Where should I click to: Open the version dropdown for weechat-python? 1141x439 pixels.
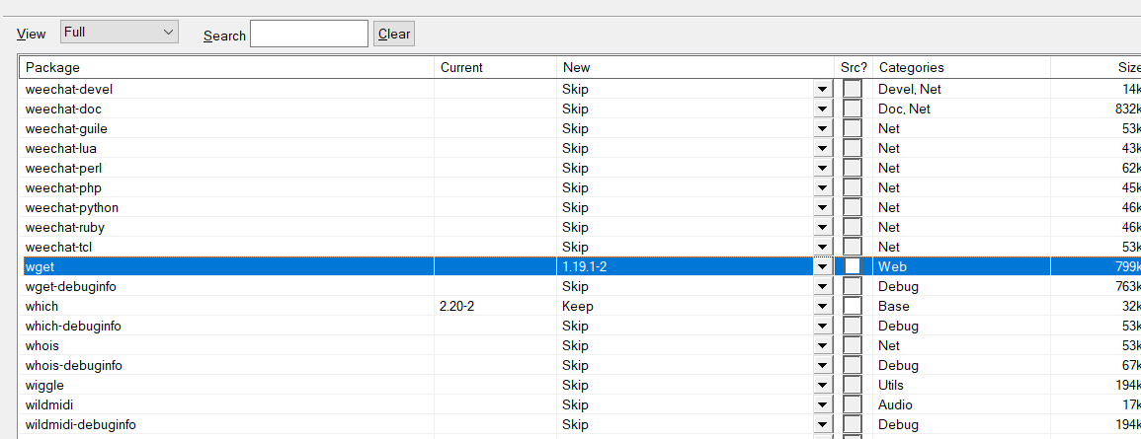[x=823, y=208]
